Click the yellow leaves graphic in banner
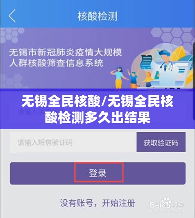The width and height of the screenshot is (195, 218). pyautogui.click(x=179, y=53)
